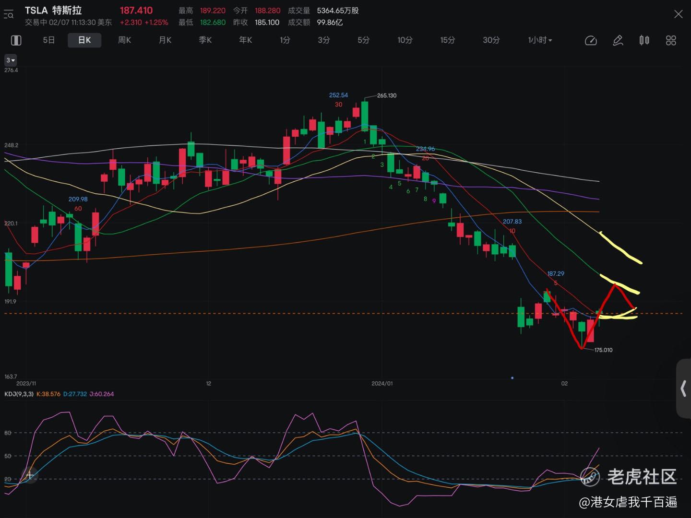Switch to the 周K weekly tab
This screenshot has height=518, width=691.
click(125, 40)
